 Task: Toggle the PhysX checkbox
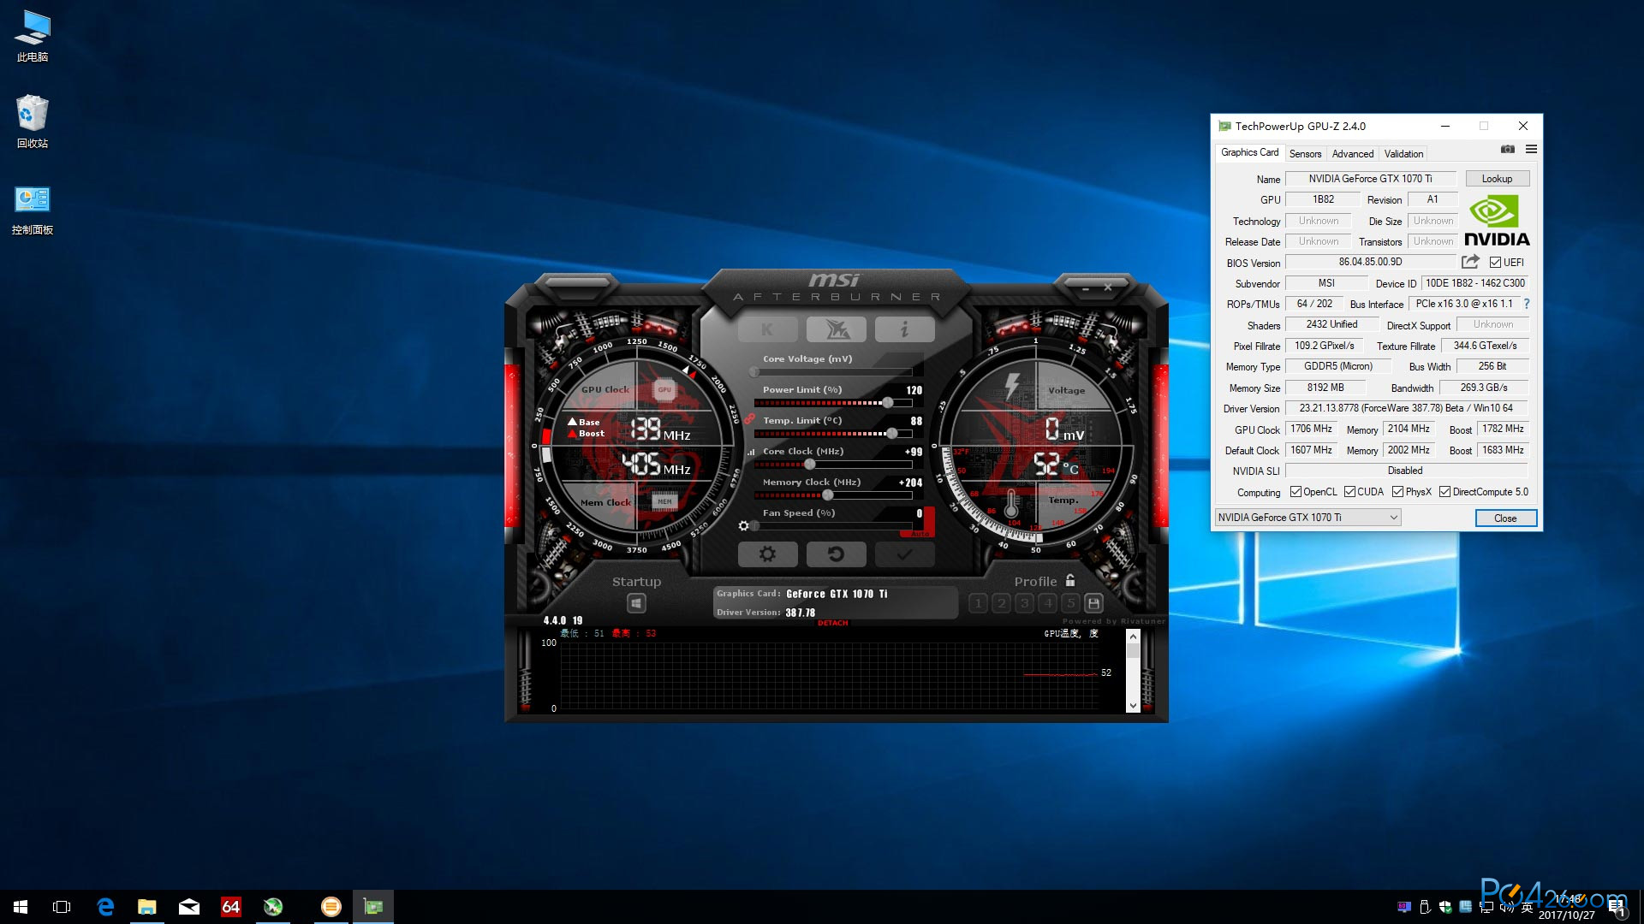(x=1397, y=492)
